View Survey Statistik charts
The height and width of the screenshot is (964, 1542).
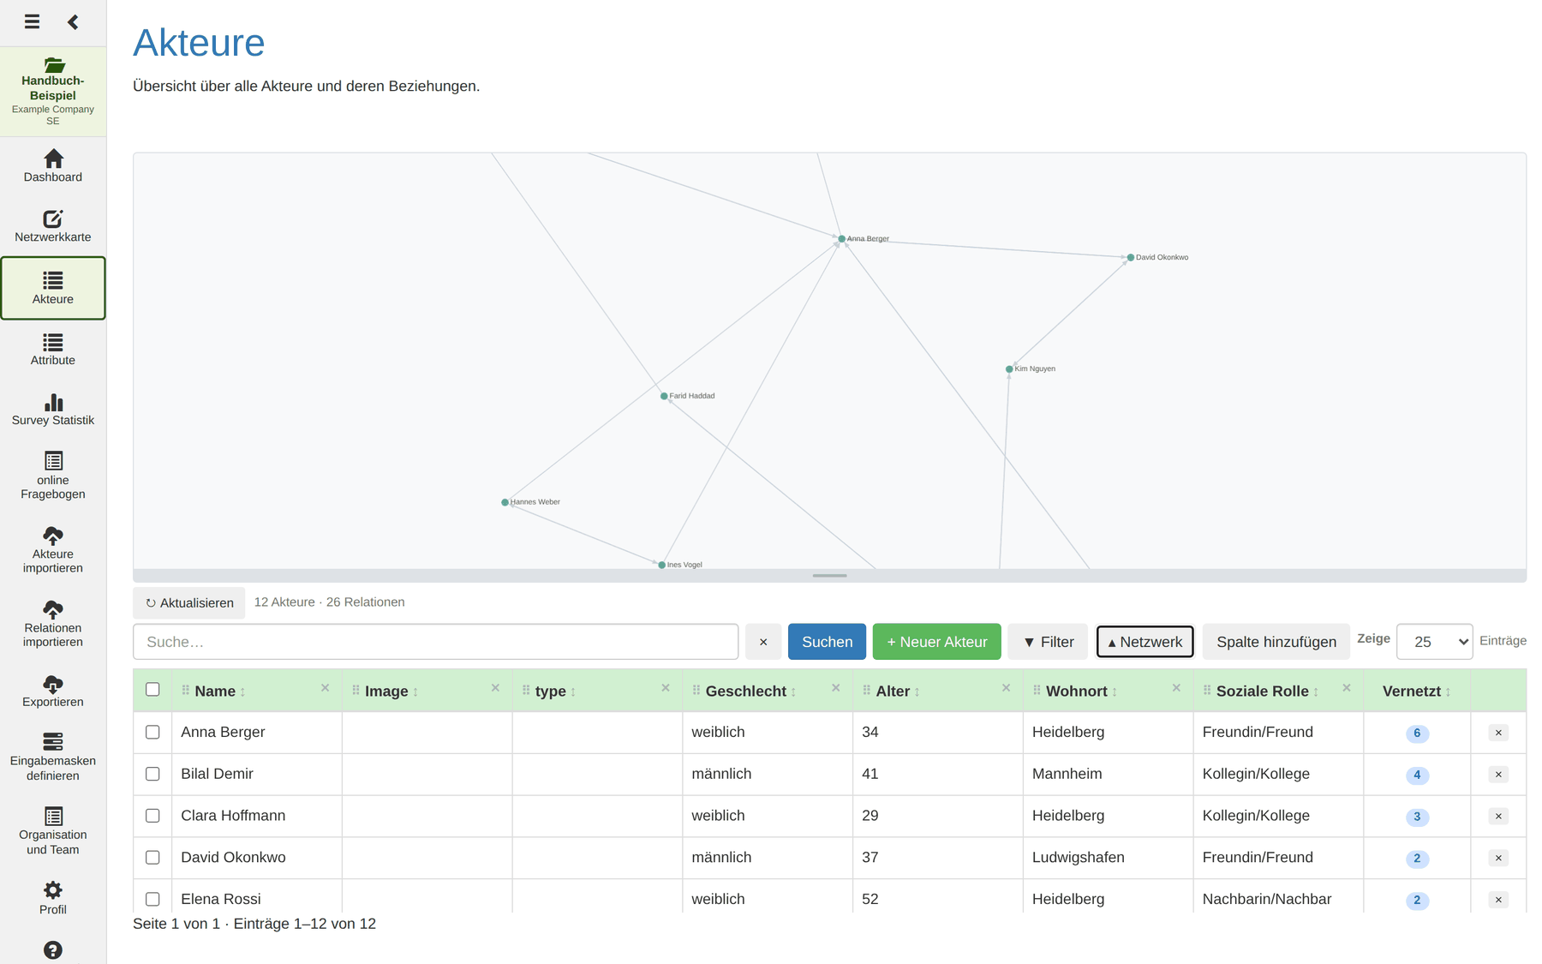(53, 410)
